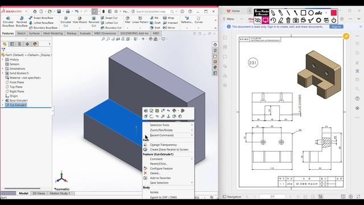The image size is (364, 205).
Task: Click the camera screenshot icon in Screen Marker
Action: (296, 20)
